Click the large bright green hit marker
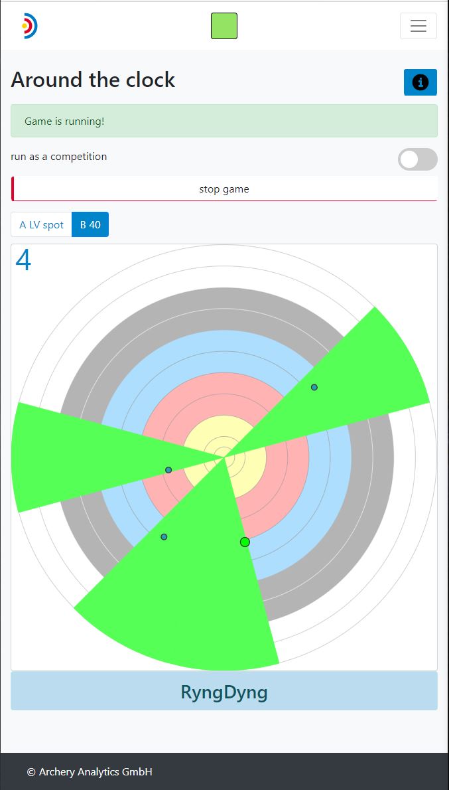This screenshot has width=449, height=790. (x=245, y=542)
